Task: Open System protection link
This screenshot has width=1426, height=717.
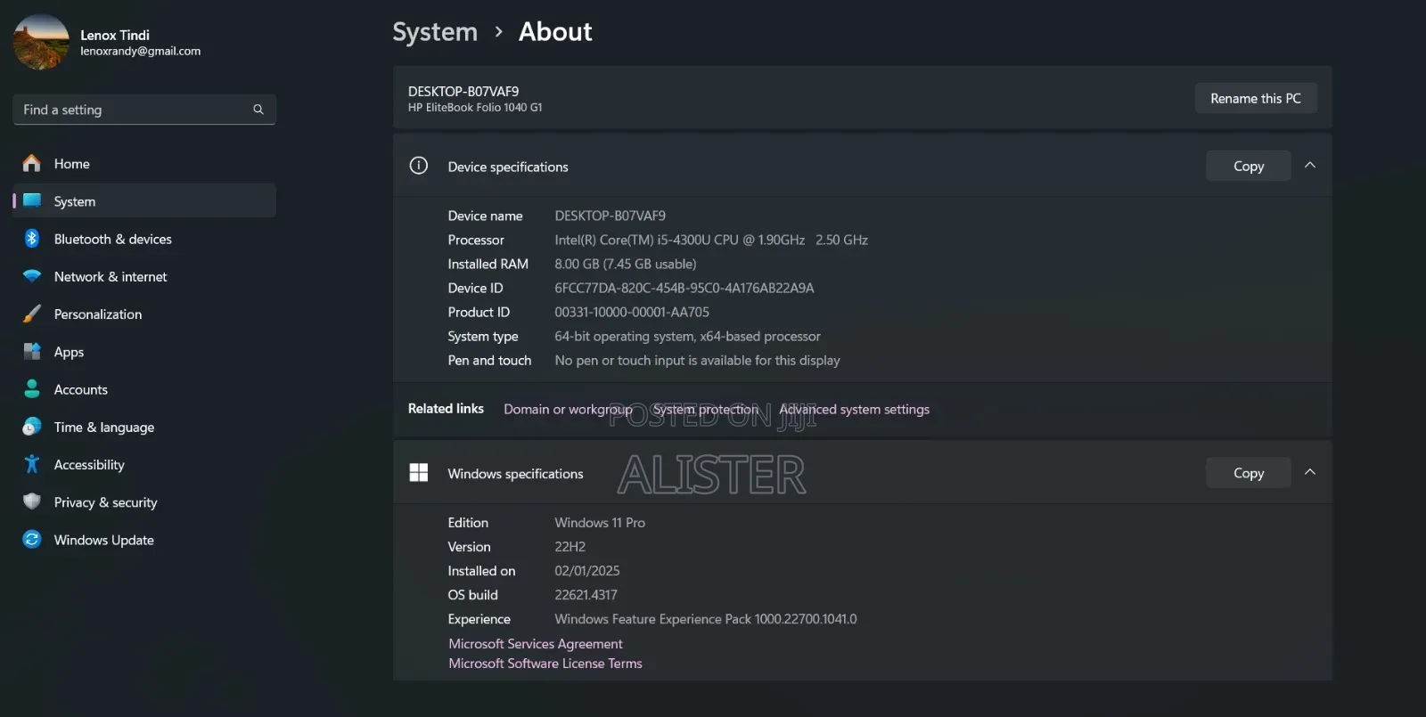Action: point(706,409)
